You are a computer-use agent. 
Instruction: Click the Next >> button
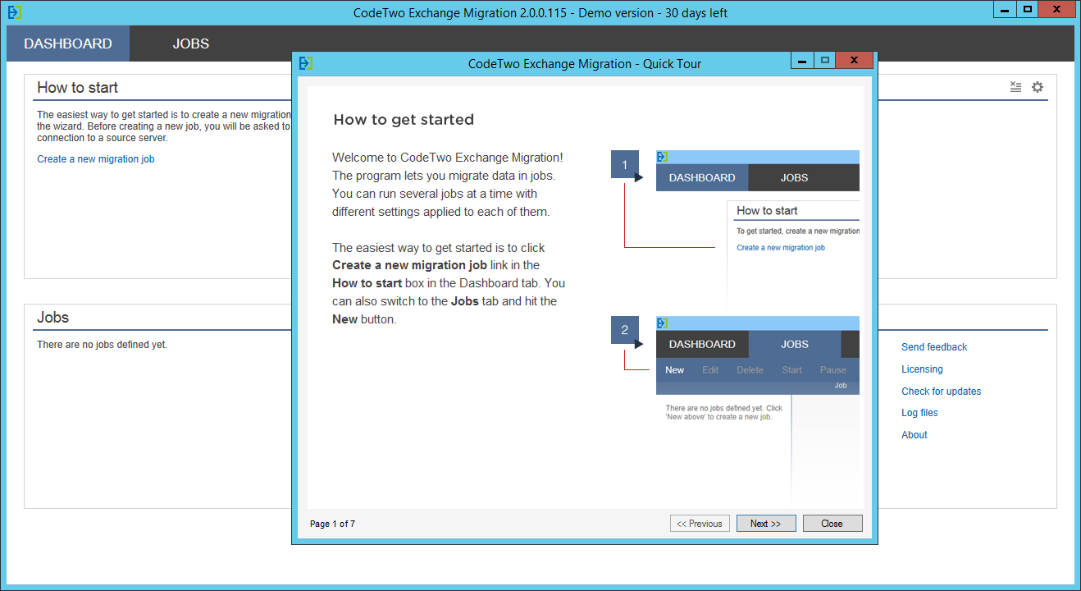click(x=766, y=524)
